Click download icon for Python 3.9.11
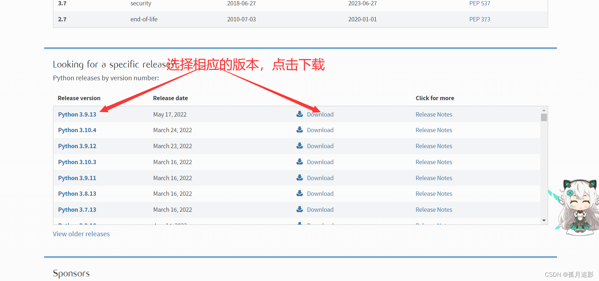 pos(300,178)
